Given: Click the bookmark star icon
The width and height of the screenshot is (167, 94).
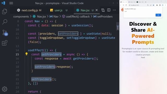Looking at the screenshot, I should point(153,5).
